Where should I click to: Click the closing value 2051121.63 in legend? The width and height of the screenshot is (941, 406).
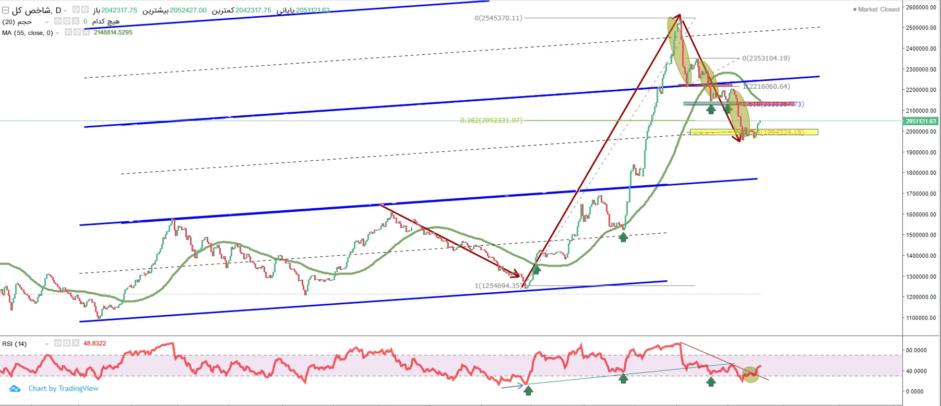click(313, 10)
